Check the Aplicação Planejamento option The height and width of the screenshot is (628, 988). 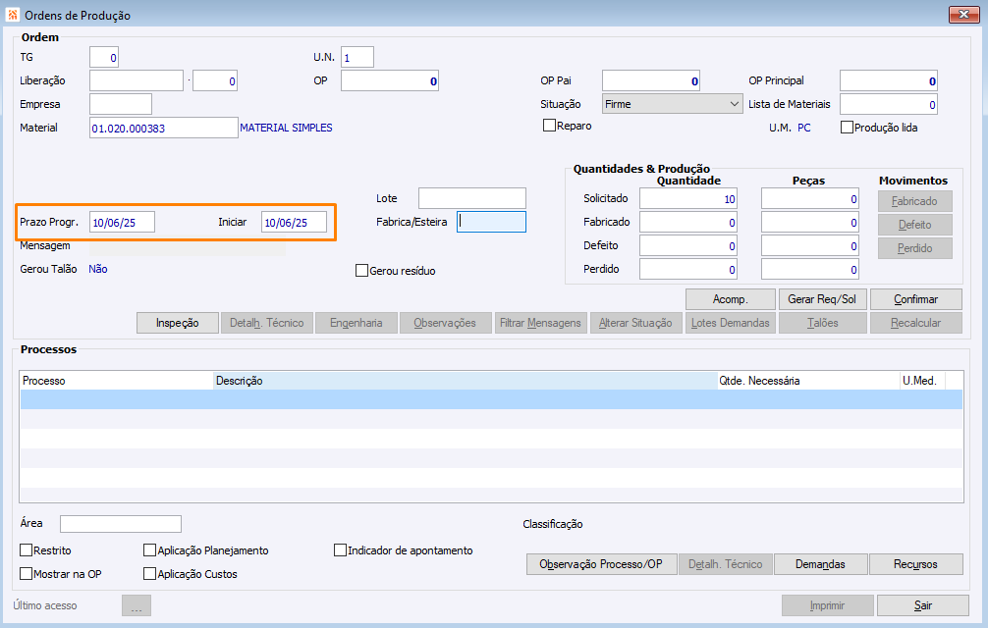tap(149, 549)
